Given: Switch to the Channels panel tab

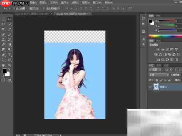Looking at the screenshot, I should [159, 65].
